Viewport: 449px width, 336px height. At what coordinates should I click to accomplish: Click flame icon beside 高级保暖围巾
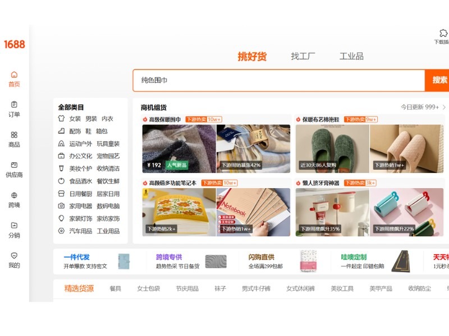[x=145, y=119]
